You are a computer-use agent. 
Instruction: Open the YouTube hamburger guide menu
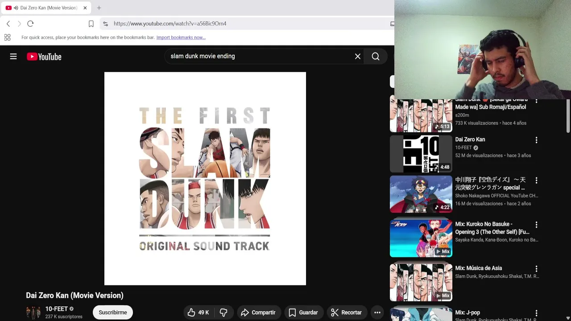13,57
